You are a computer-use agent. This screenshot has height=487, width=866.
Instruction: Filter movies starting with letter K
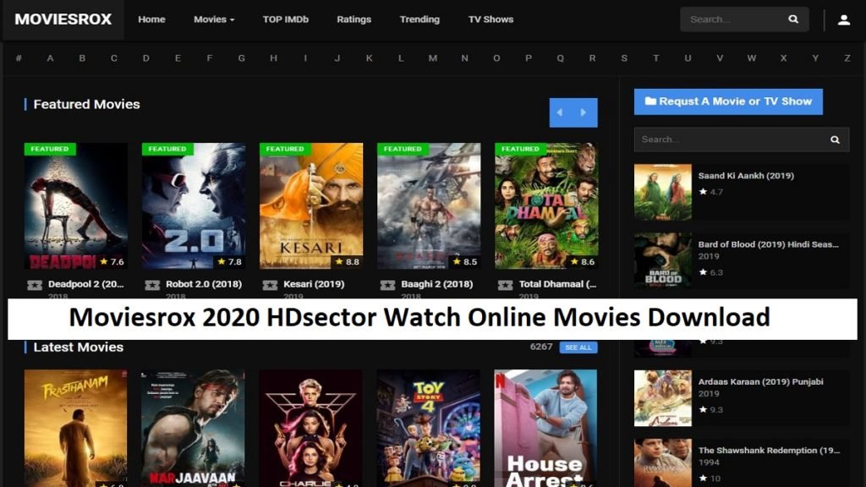pos(369,58)
